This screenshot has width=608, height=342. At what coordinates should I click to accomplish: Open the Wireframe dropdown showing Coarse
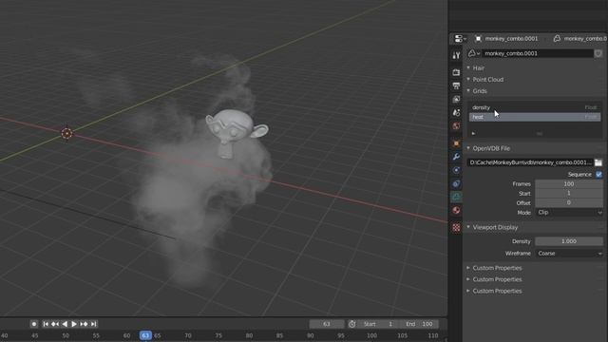pyautogui.click(x=569, y=254)
